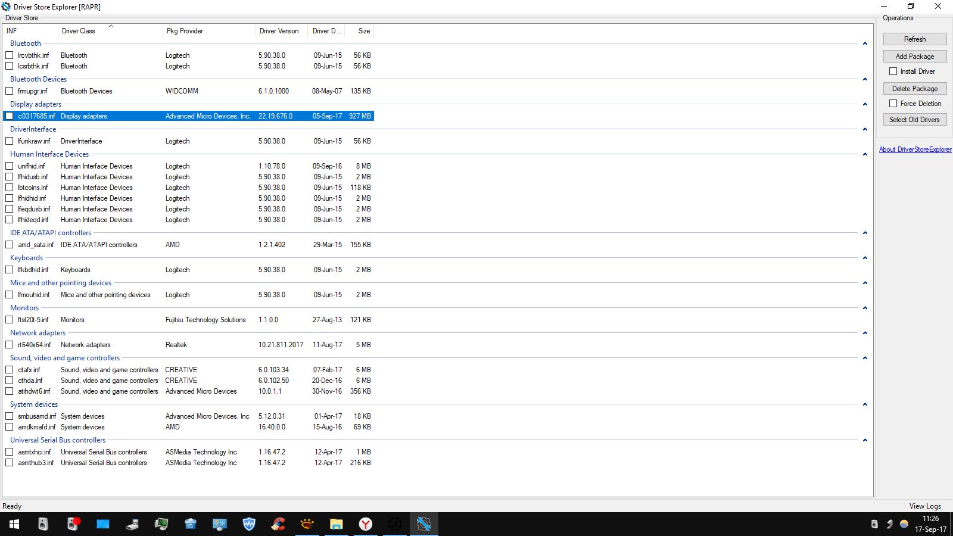Viewport: 953px width, 536px height.
Task: Open the About DriverStoreExplorer link
Action: coord(915,149)
